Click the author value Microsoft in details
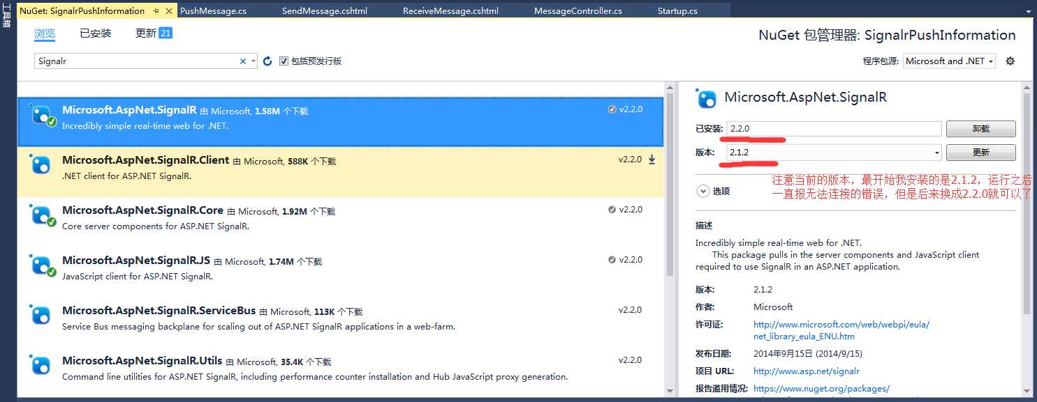Viewport: 1037px width, 402px height. point(773,307)
